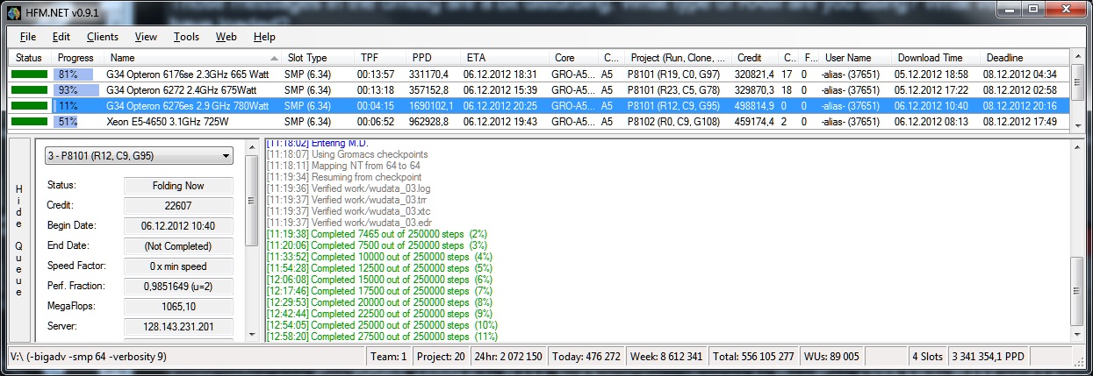Click green status indicator of Xeon E5-4650
This screenshot has height=376, width=1093.
(x=30, y=121)
